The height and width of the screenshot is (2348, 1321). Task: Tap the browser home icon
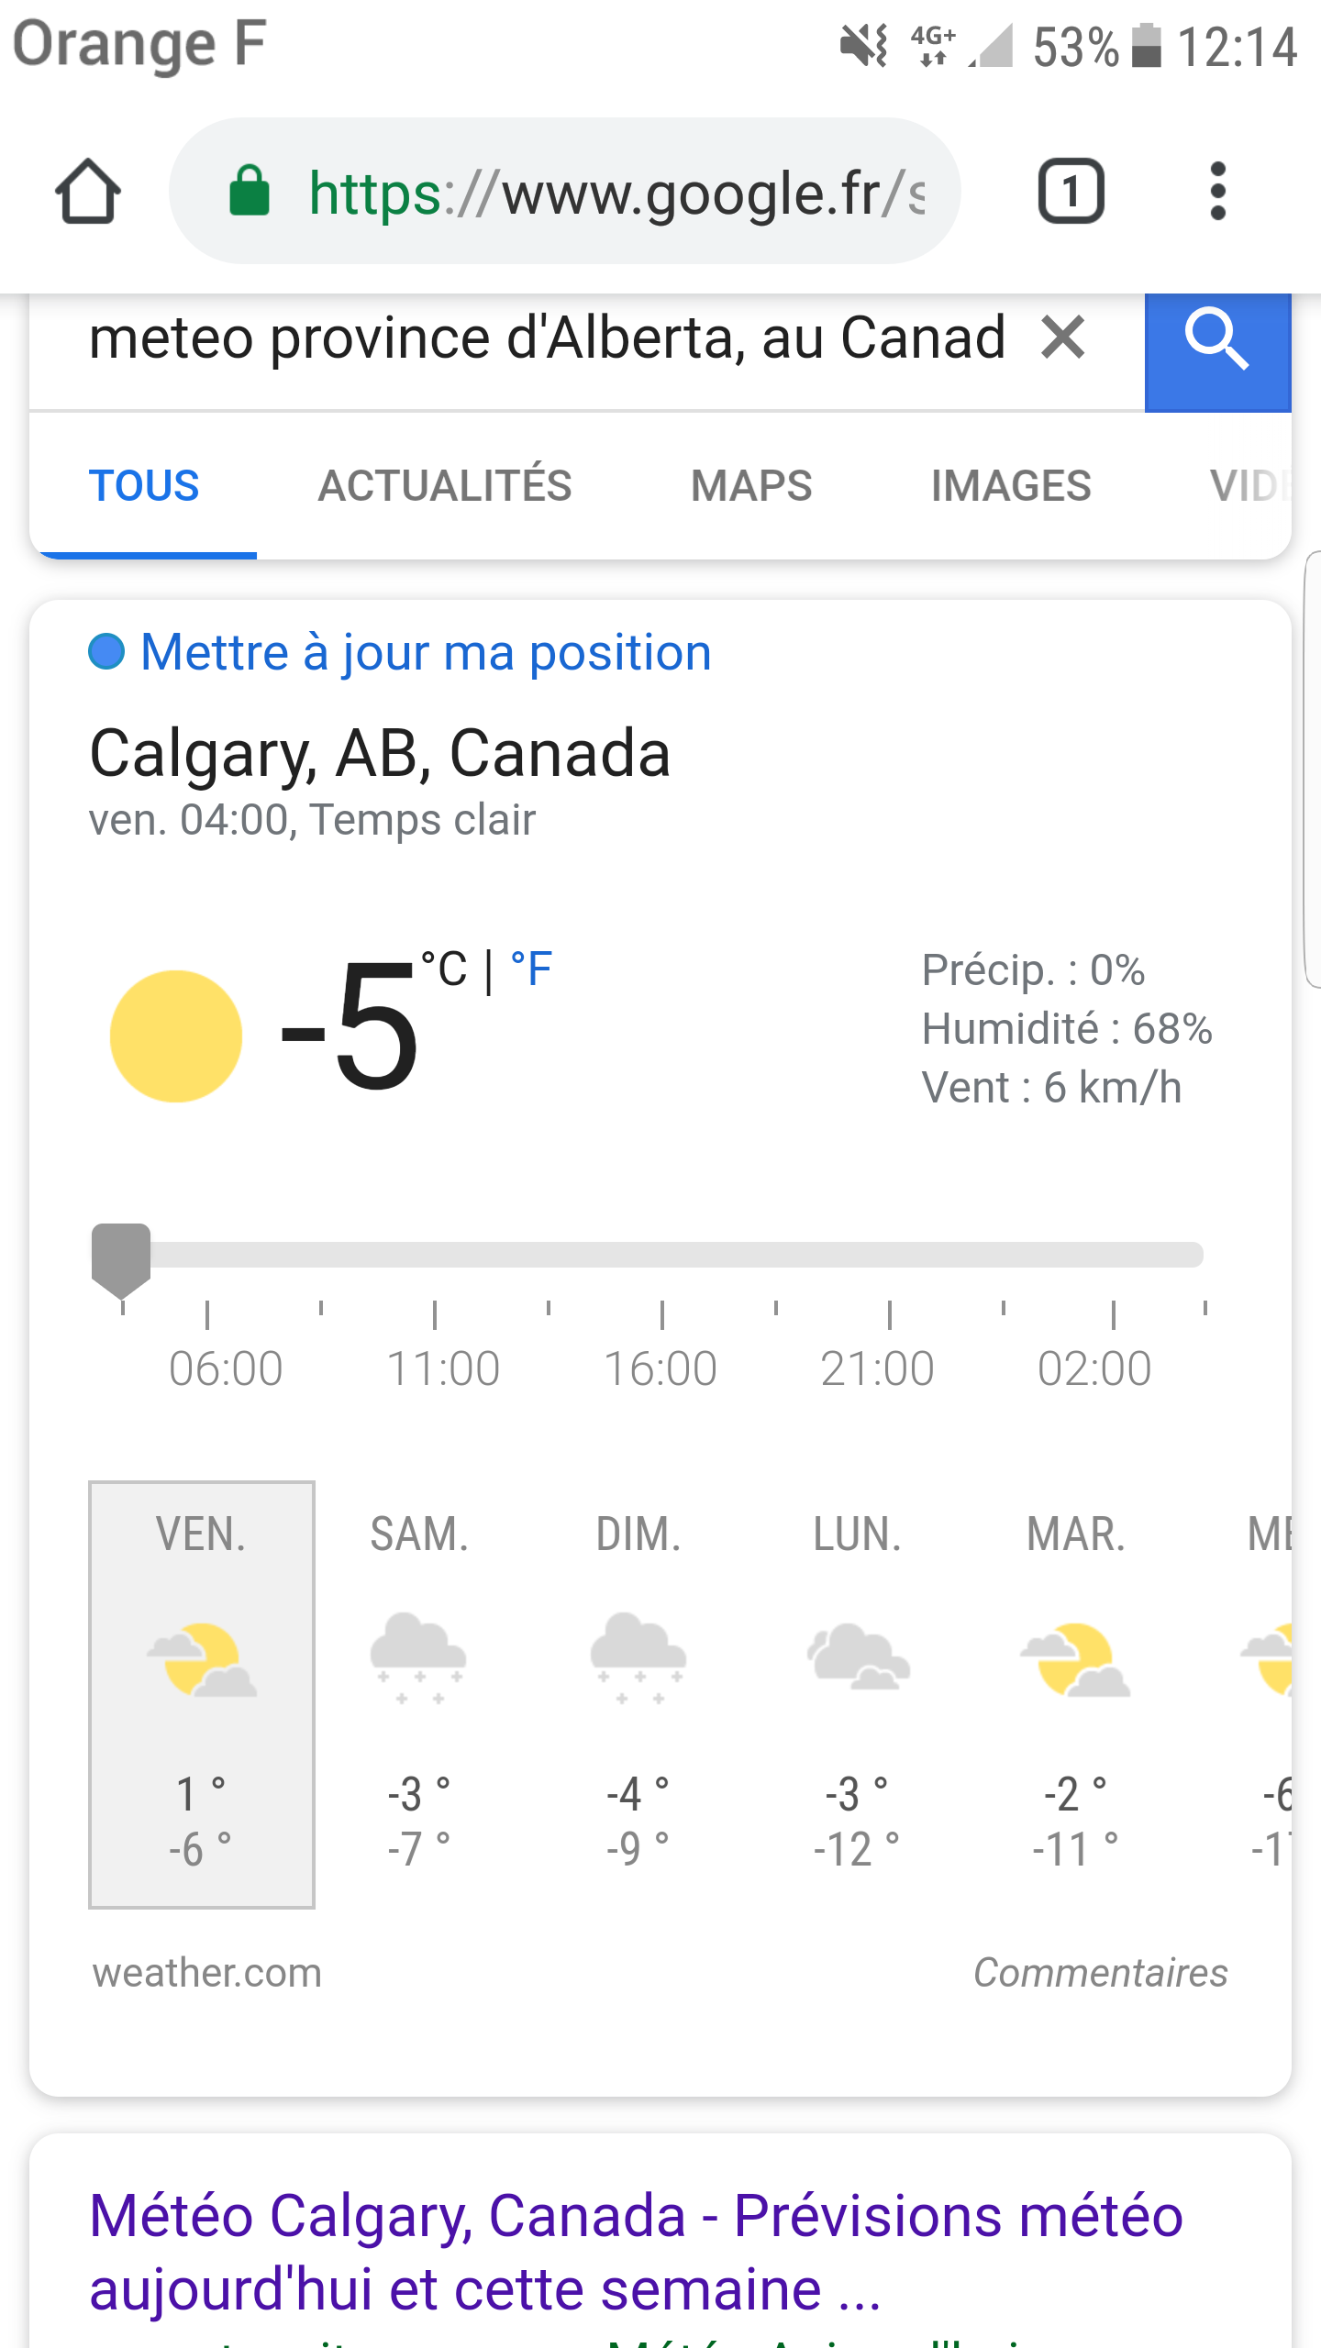pyautogui.click(x=88, y=192)
